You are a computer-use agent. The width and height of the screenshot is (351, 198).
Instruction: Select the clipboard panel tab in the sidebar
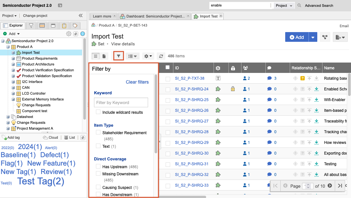pyautogui.click(x=64, y=26)
